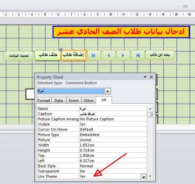The width and height of the screenshot is (195, 184).
Task: Click the Name property value field
Action: 113,109
